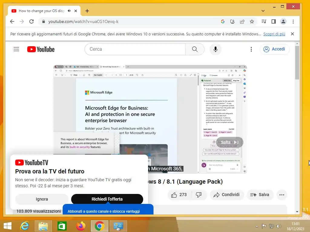The image size is (310, 232).
Task: Open Control Panel taskbar item
Action: click(118, 226)
